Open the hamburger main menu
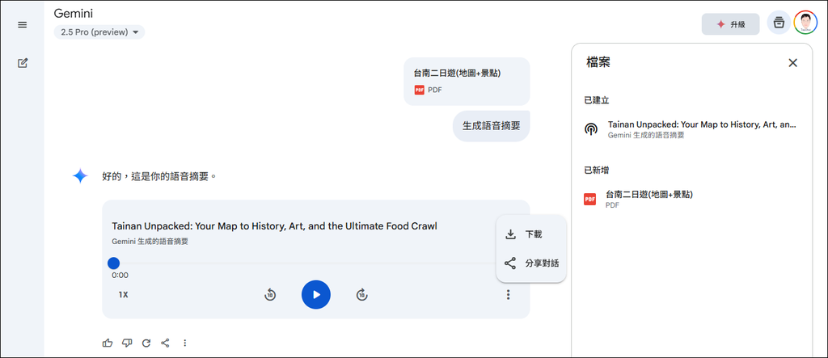Screen dimensions: 828x358 click(22, 25)
